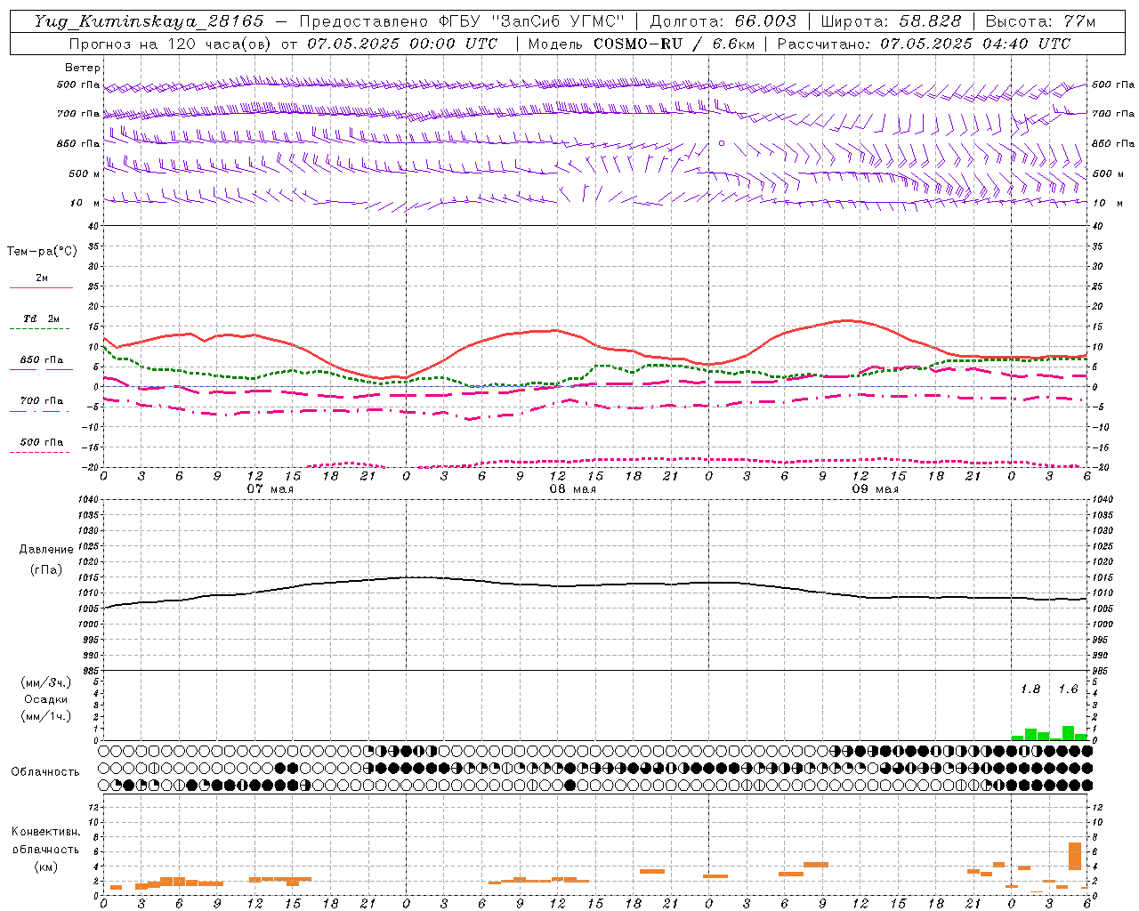Click the Облачность cloud cover label
The width and height of the screenshot is (1139, 911).
point(45,771)
